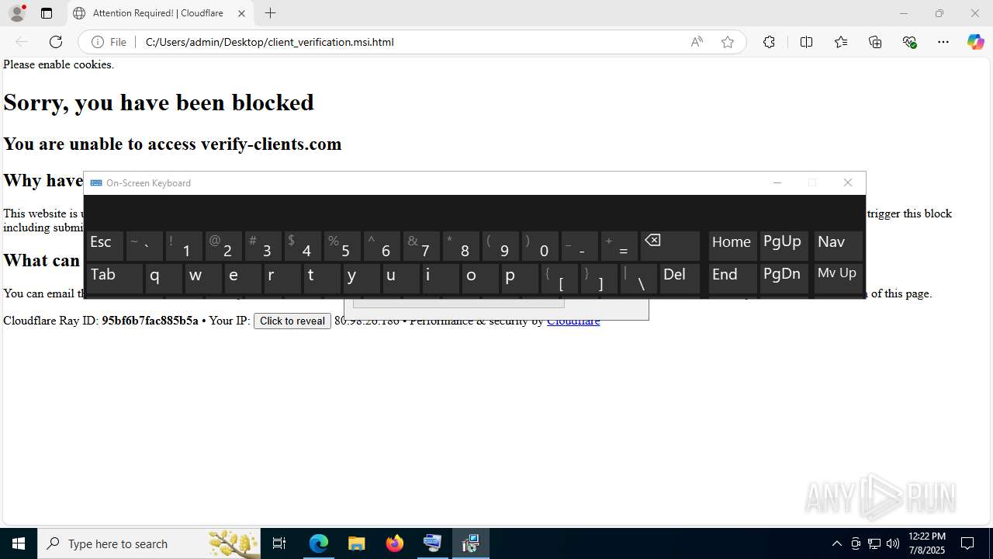Tap the p key on On-Screen Keyboard
This screenshot has height=559, width=993.
tap(520, 278)
